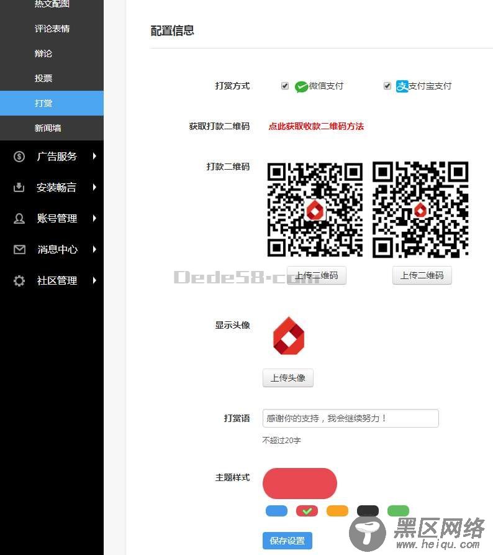Click the 配置信息 heading text
The width and height of the screenshot is (493, 555).
click(172, 31)
